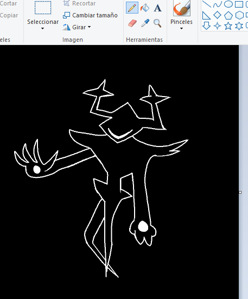Open Cambiar tamaño resize dialog
Image resolution: width=248 pixels, height=299 pixels.
click(90, 15)
